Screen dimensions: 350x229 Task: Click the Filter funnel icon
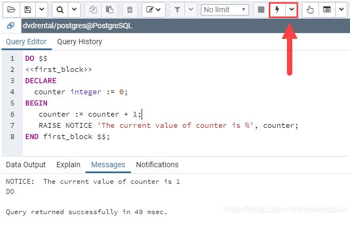(x=177, y=10)
